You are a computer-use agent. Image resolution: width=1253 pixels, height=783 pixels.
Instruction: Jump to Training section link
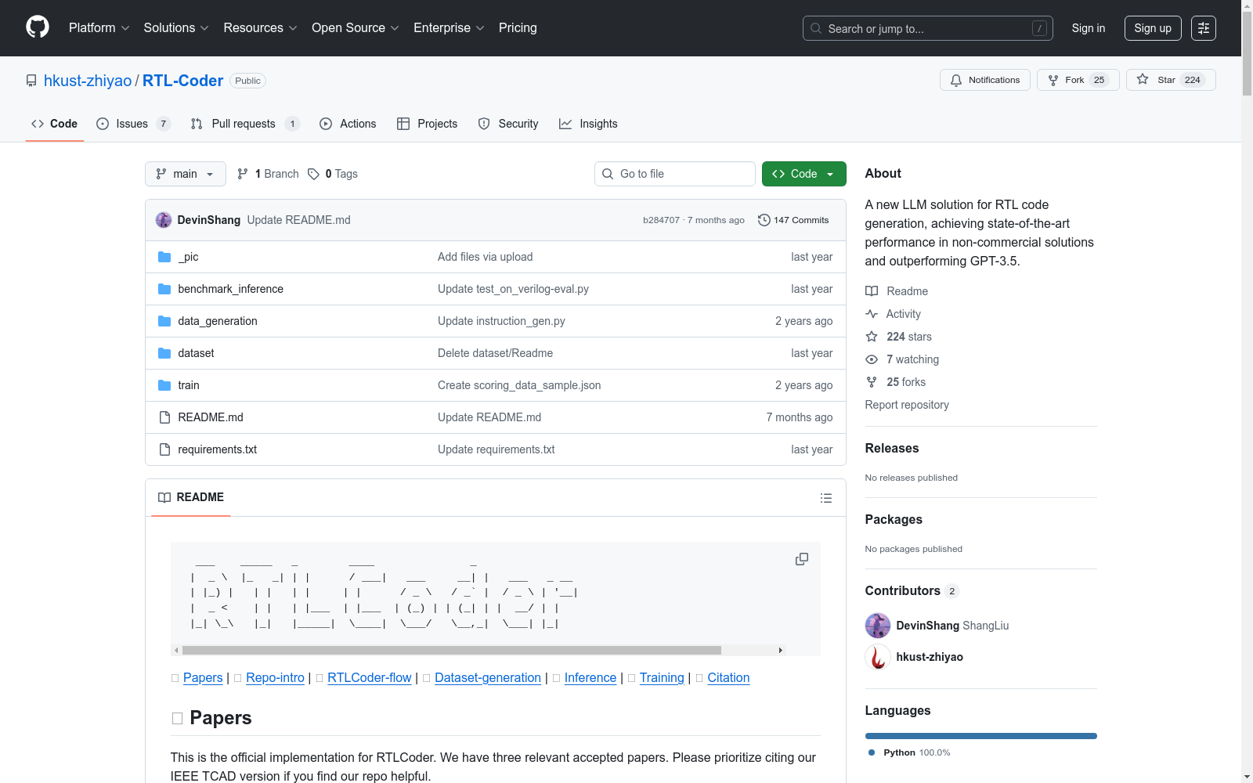tap(662, 677)
